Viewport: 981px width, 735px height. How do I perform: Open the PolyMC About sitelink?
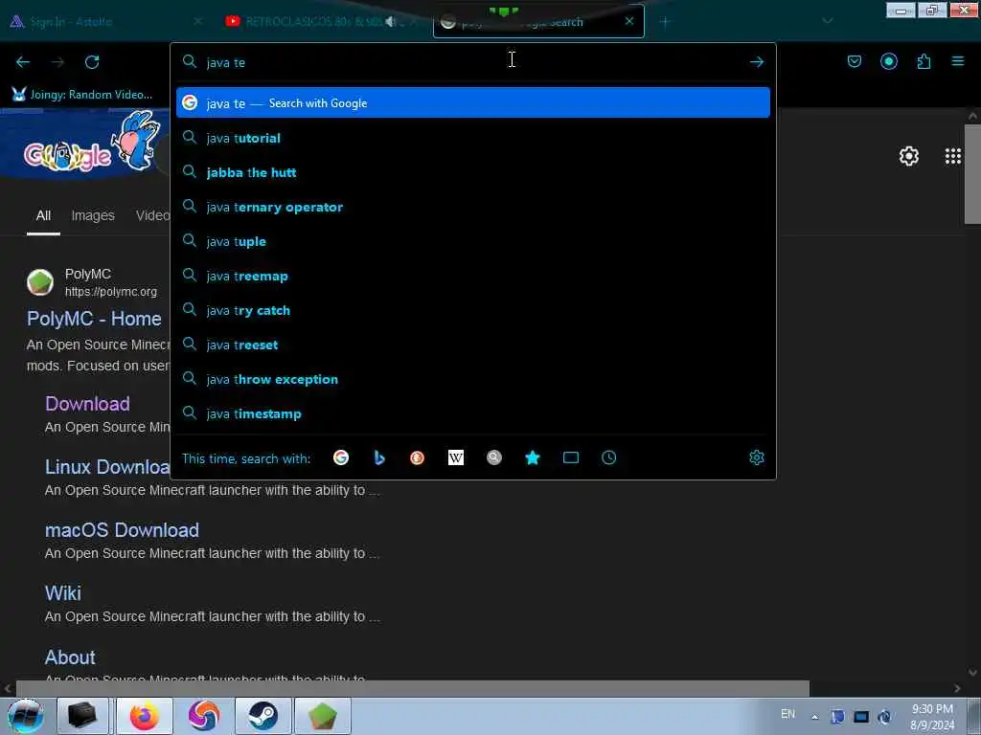tap(70, 657)
